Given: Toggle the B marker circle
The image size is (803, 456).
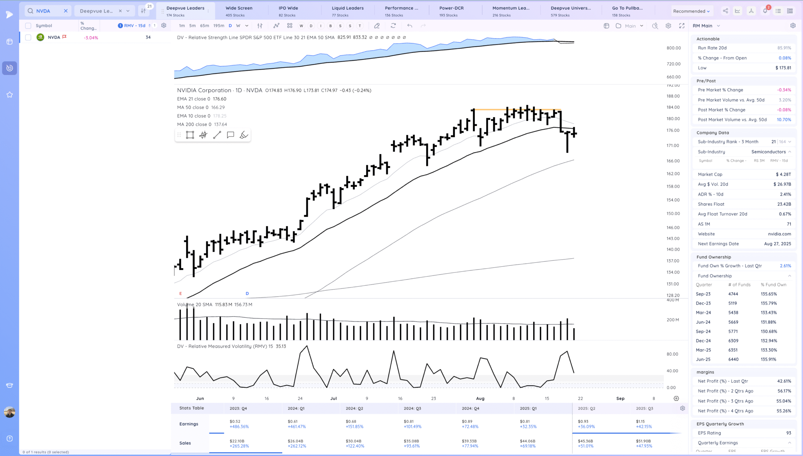Looking at the screenshot, I should click(330, 26).
